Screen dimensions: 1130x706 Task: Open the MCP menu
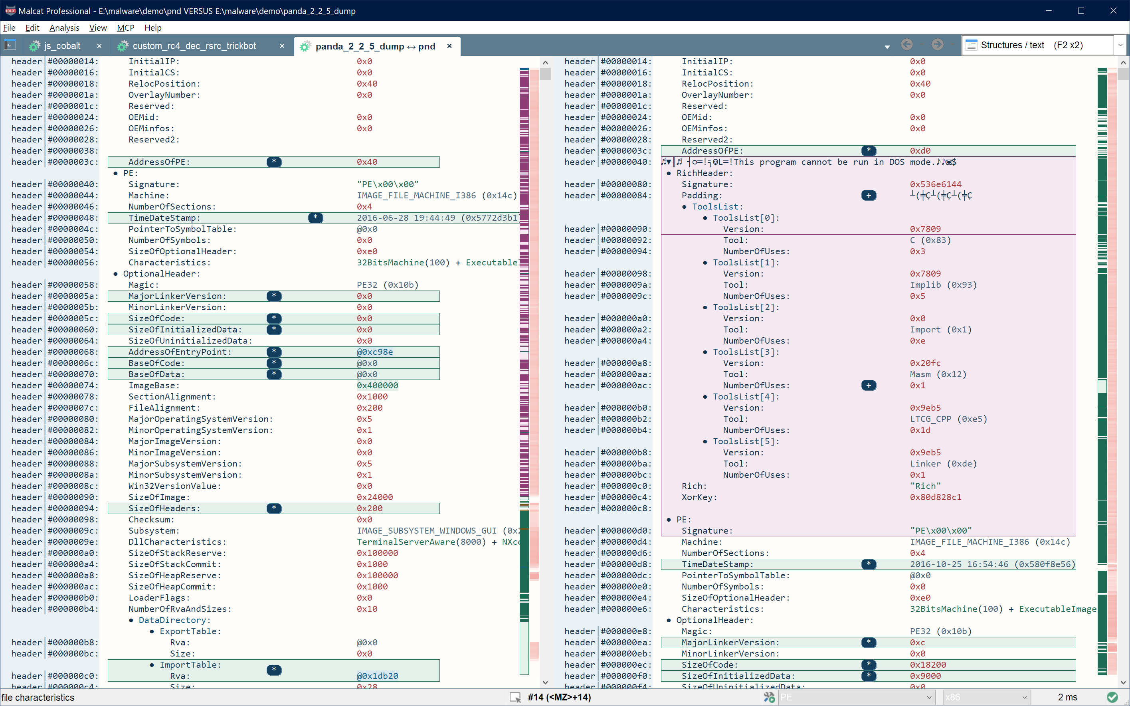126,28
